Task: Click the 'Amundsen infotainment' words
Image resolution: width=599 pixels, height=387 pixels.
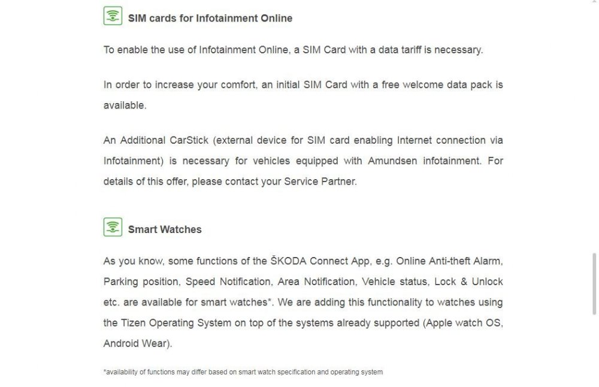Action: click(x=424, y=161)
